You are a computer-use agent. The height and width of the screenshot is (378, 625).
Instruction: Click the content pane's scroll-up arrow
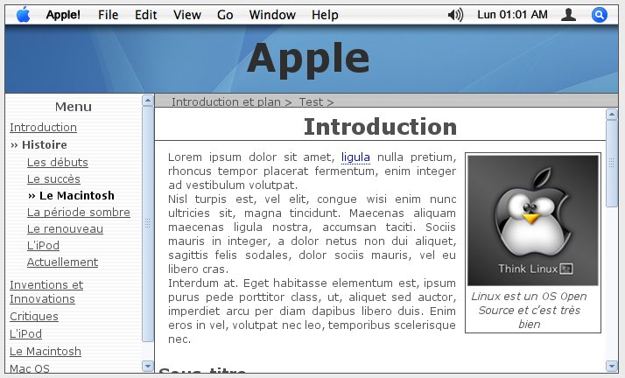(x=612, y=115)
